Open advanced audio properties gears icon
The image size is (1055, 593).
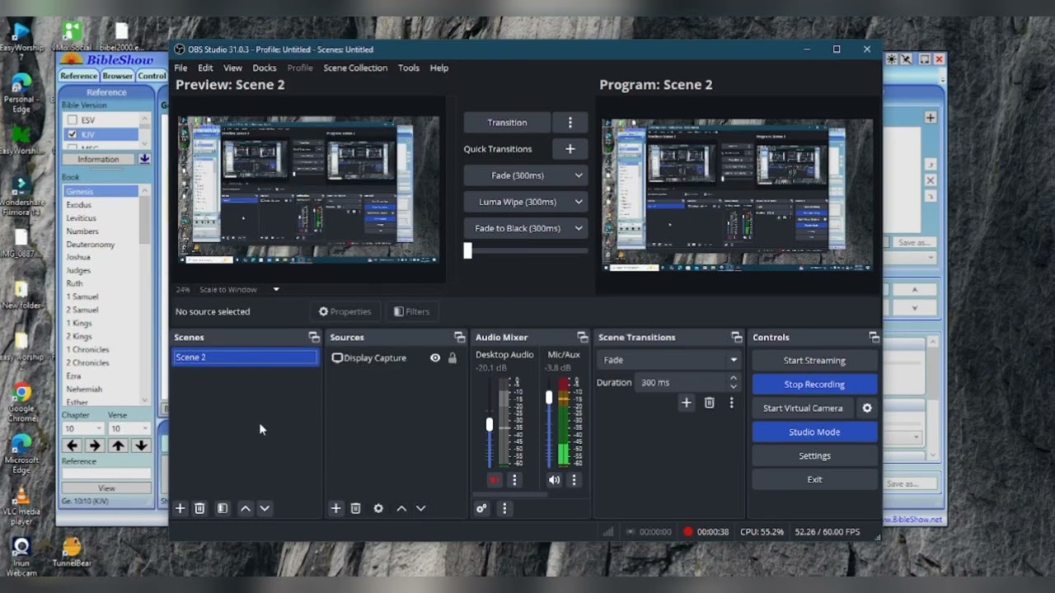pos(481,508)
